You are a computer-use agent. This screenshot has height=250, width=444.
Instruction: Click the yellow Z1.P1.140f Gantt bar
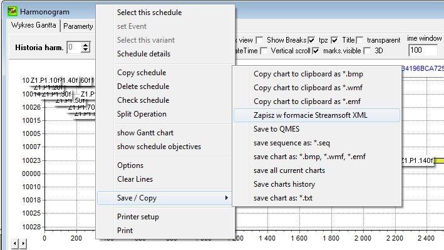438,160
